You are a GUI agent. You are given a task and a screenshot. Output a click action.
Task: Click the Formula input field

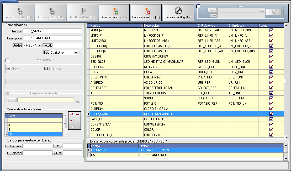coord(46,100)
